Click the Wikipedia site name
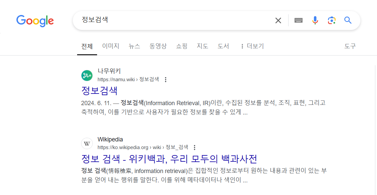Image resolution: width=377 pixels, height=195 pixels. (110, 139)
